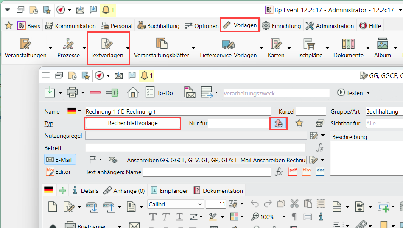Click the Tischpläne ribbon icon
Screen dimensions: 403x228
(x=308, y=44)
